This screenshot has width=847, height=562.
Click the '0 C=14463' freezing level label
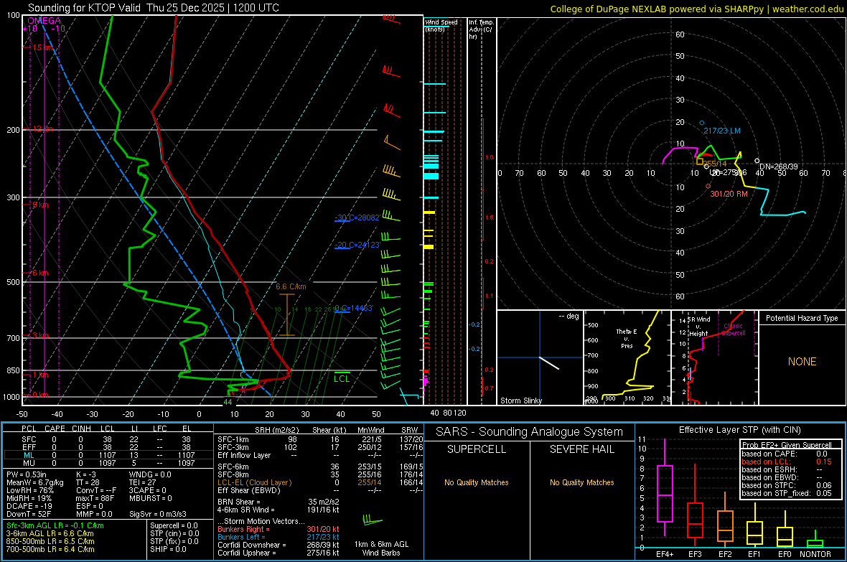coord(354,308)
